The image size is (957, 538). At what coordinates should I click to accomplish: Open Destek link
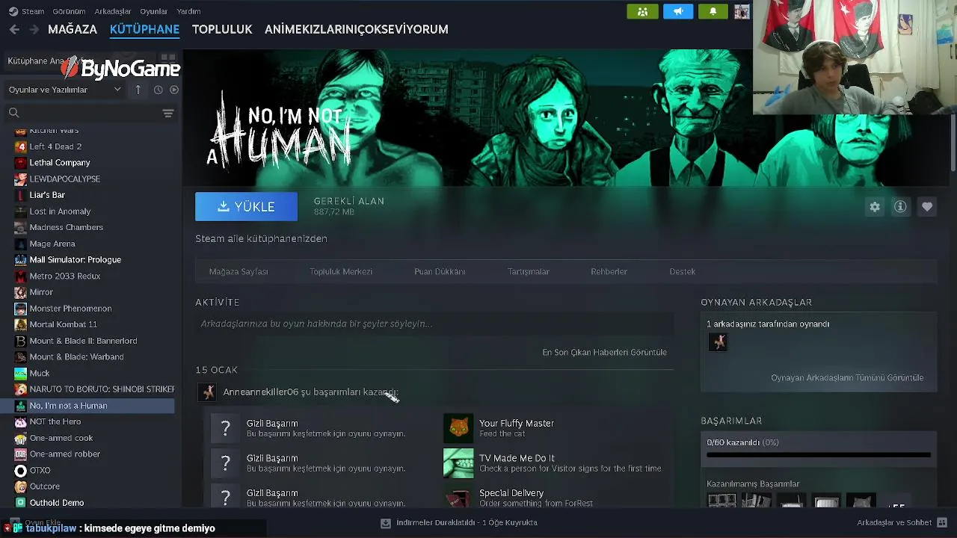click(x=682, y=271)
